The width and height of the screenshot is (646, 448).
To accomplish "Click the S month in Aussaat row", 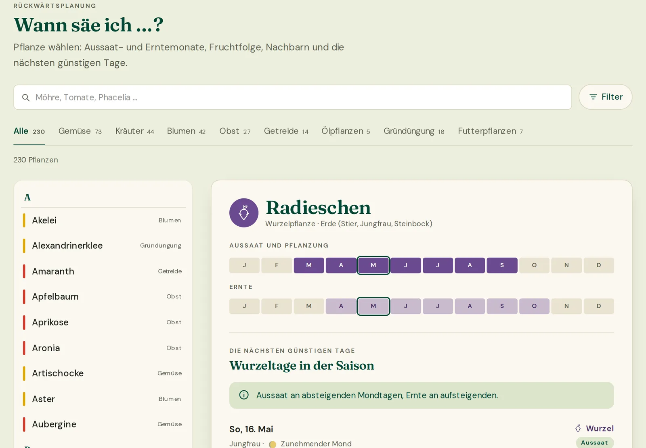I will point(502,265).
